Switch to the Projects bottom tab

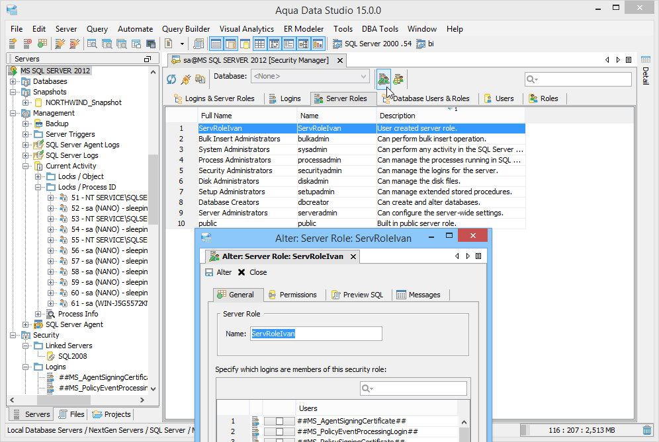point(112,414)
